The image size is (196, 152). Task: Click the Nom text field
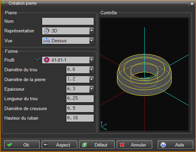pos(68,21)
